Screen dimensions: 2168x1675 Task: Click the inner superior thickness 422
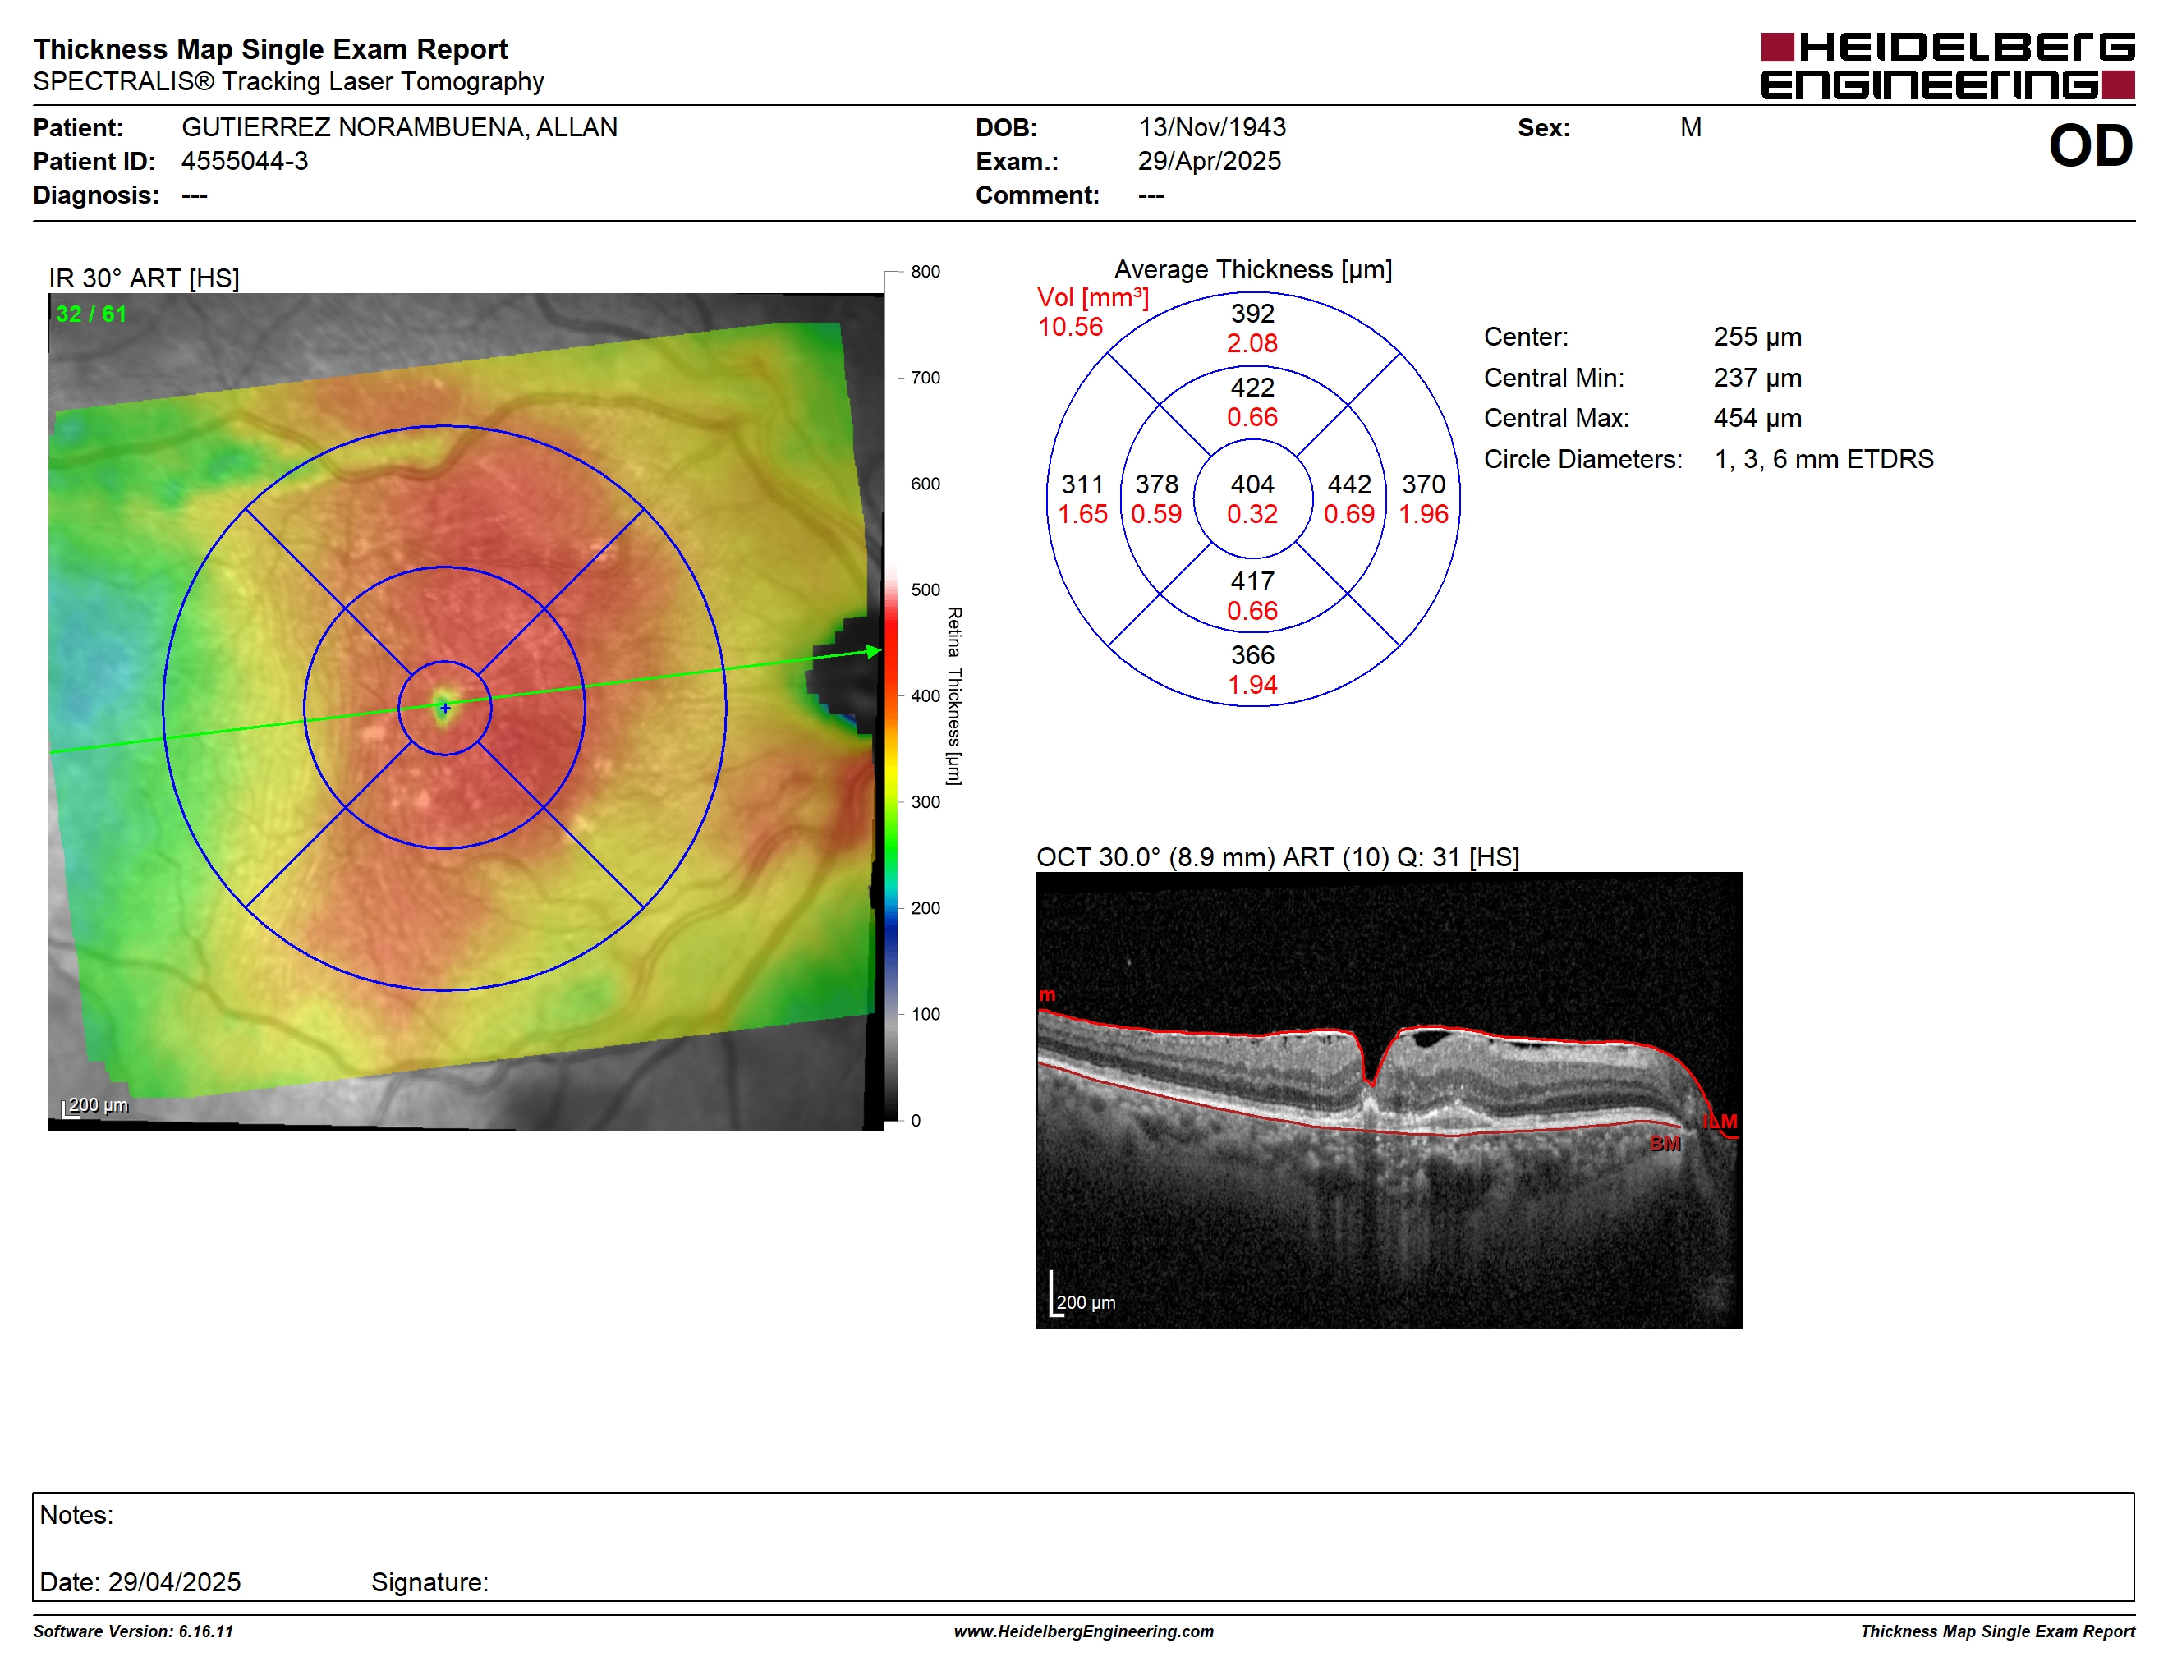(1252, 387)
